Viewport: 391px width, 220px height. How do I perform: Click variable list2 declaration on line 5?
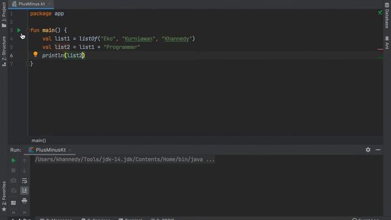(62, 47)
